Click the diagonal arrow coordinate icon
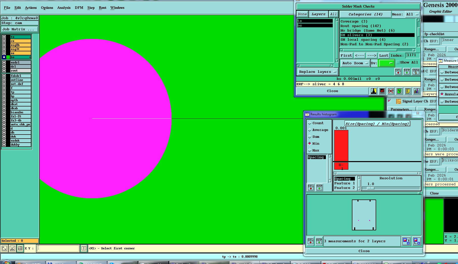 [4, 248]
